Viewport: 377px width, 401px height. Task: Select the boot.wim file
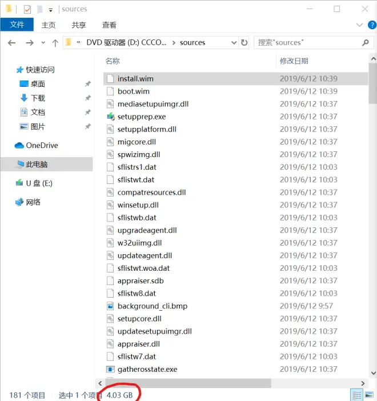click(133, 91)
